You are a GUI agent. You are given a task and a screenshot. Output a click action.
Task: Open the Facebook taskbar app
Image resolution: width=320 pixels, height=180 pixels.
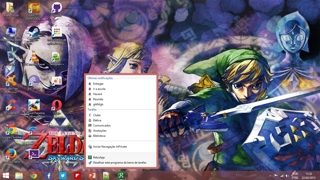click(48, 176)
